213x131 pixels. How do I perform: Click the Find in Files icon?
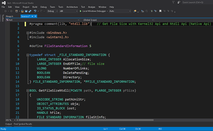click(135, 11)
